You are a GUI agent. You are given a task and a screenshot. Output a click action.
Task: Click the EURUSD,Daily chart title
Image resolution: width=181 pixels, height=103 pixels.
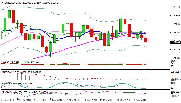click(12, 3)
